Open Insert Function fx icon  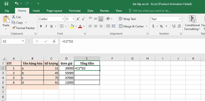click(x=54, y=41)
